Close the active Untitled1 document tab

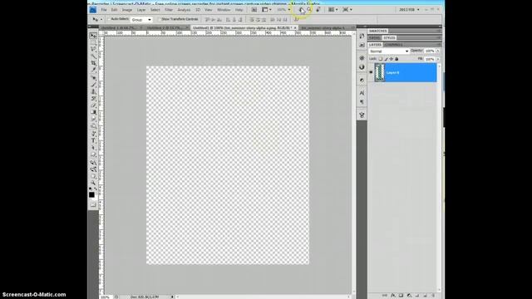click(x=295, y=27)
